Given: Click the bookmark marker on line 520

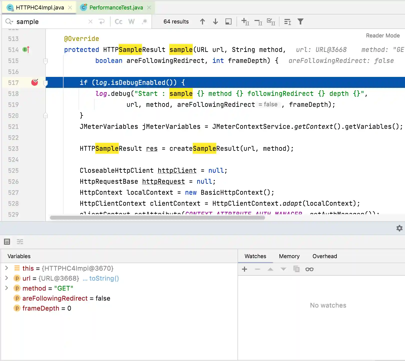Looking at the screenshot, I should (45, 115).
